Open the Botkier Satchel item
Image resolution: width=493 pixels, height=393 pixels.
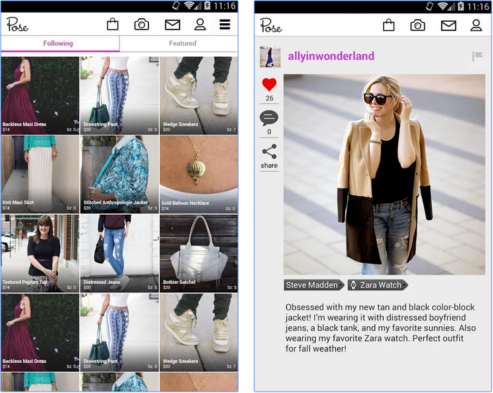(199, 254)
